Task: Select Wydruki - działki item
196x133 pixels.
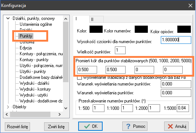Action: (x=34, y=83)
